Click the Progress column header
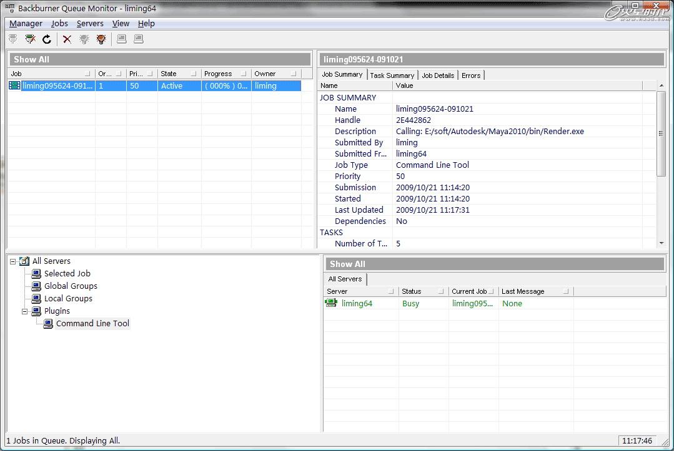Image resolution: width=674 pixels, height=451 pixels. pyautogui.click(x=226, y=74)
